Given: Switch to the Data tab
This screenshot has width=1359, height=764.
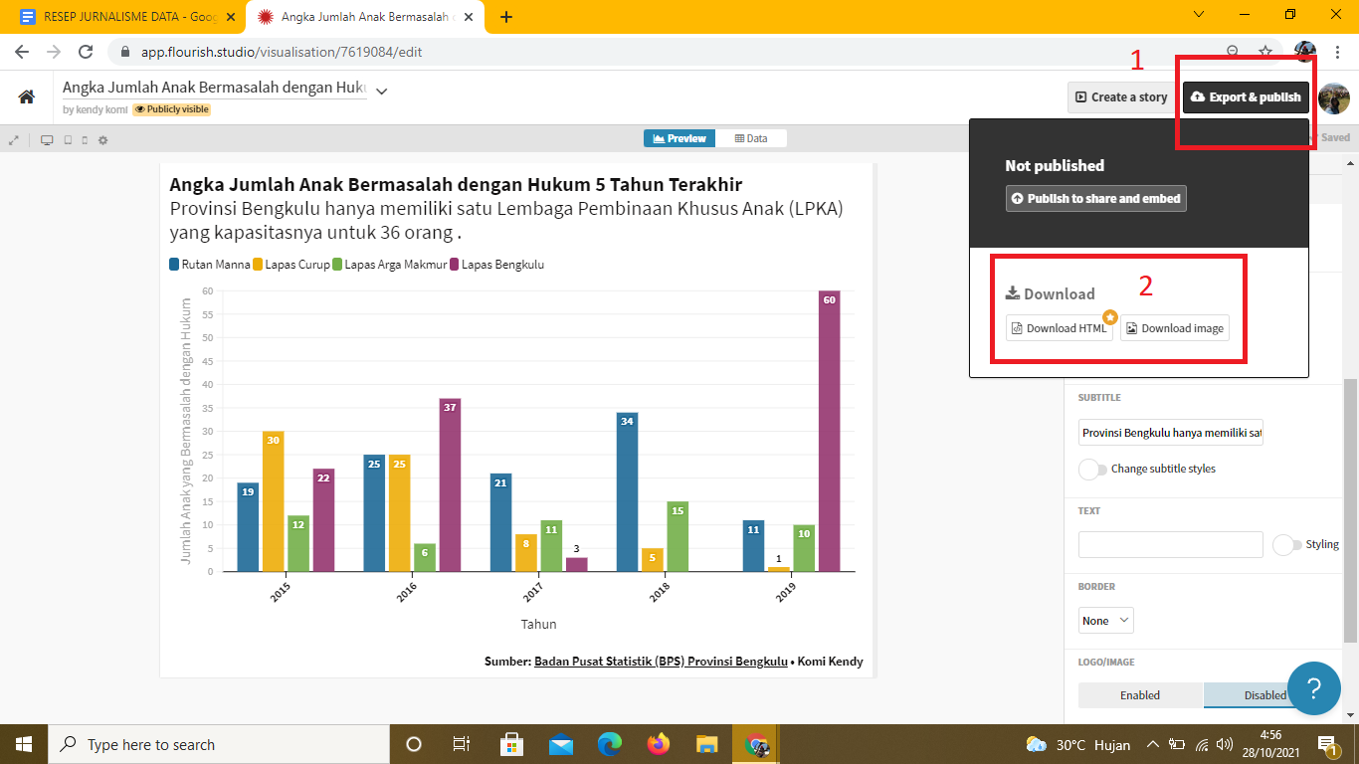Looking at the screenshot, I should coord(751,138).
